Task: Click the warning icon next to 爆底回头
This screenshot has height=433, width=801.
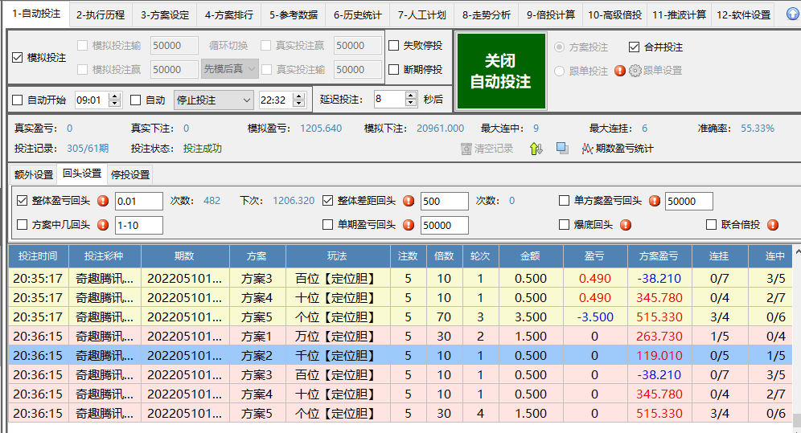Action: click(625, 225)
